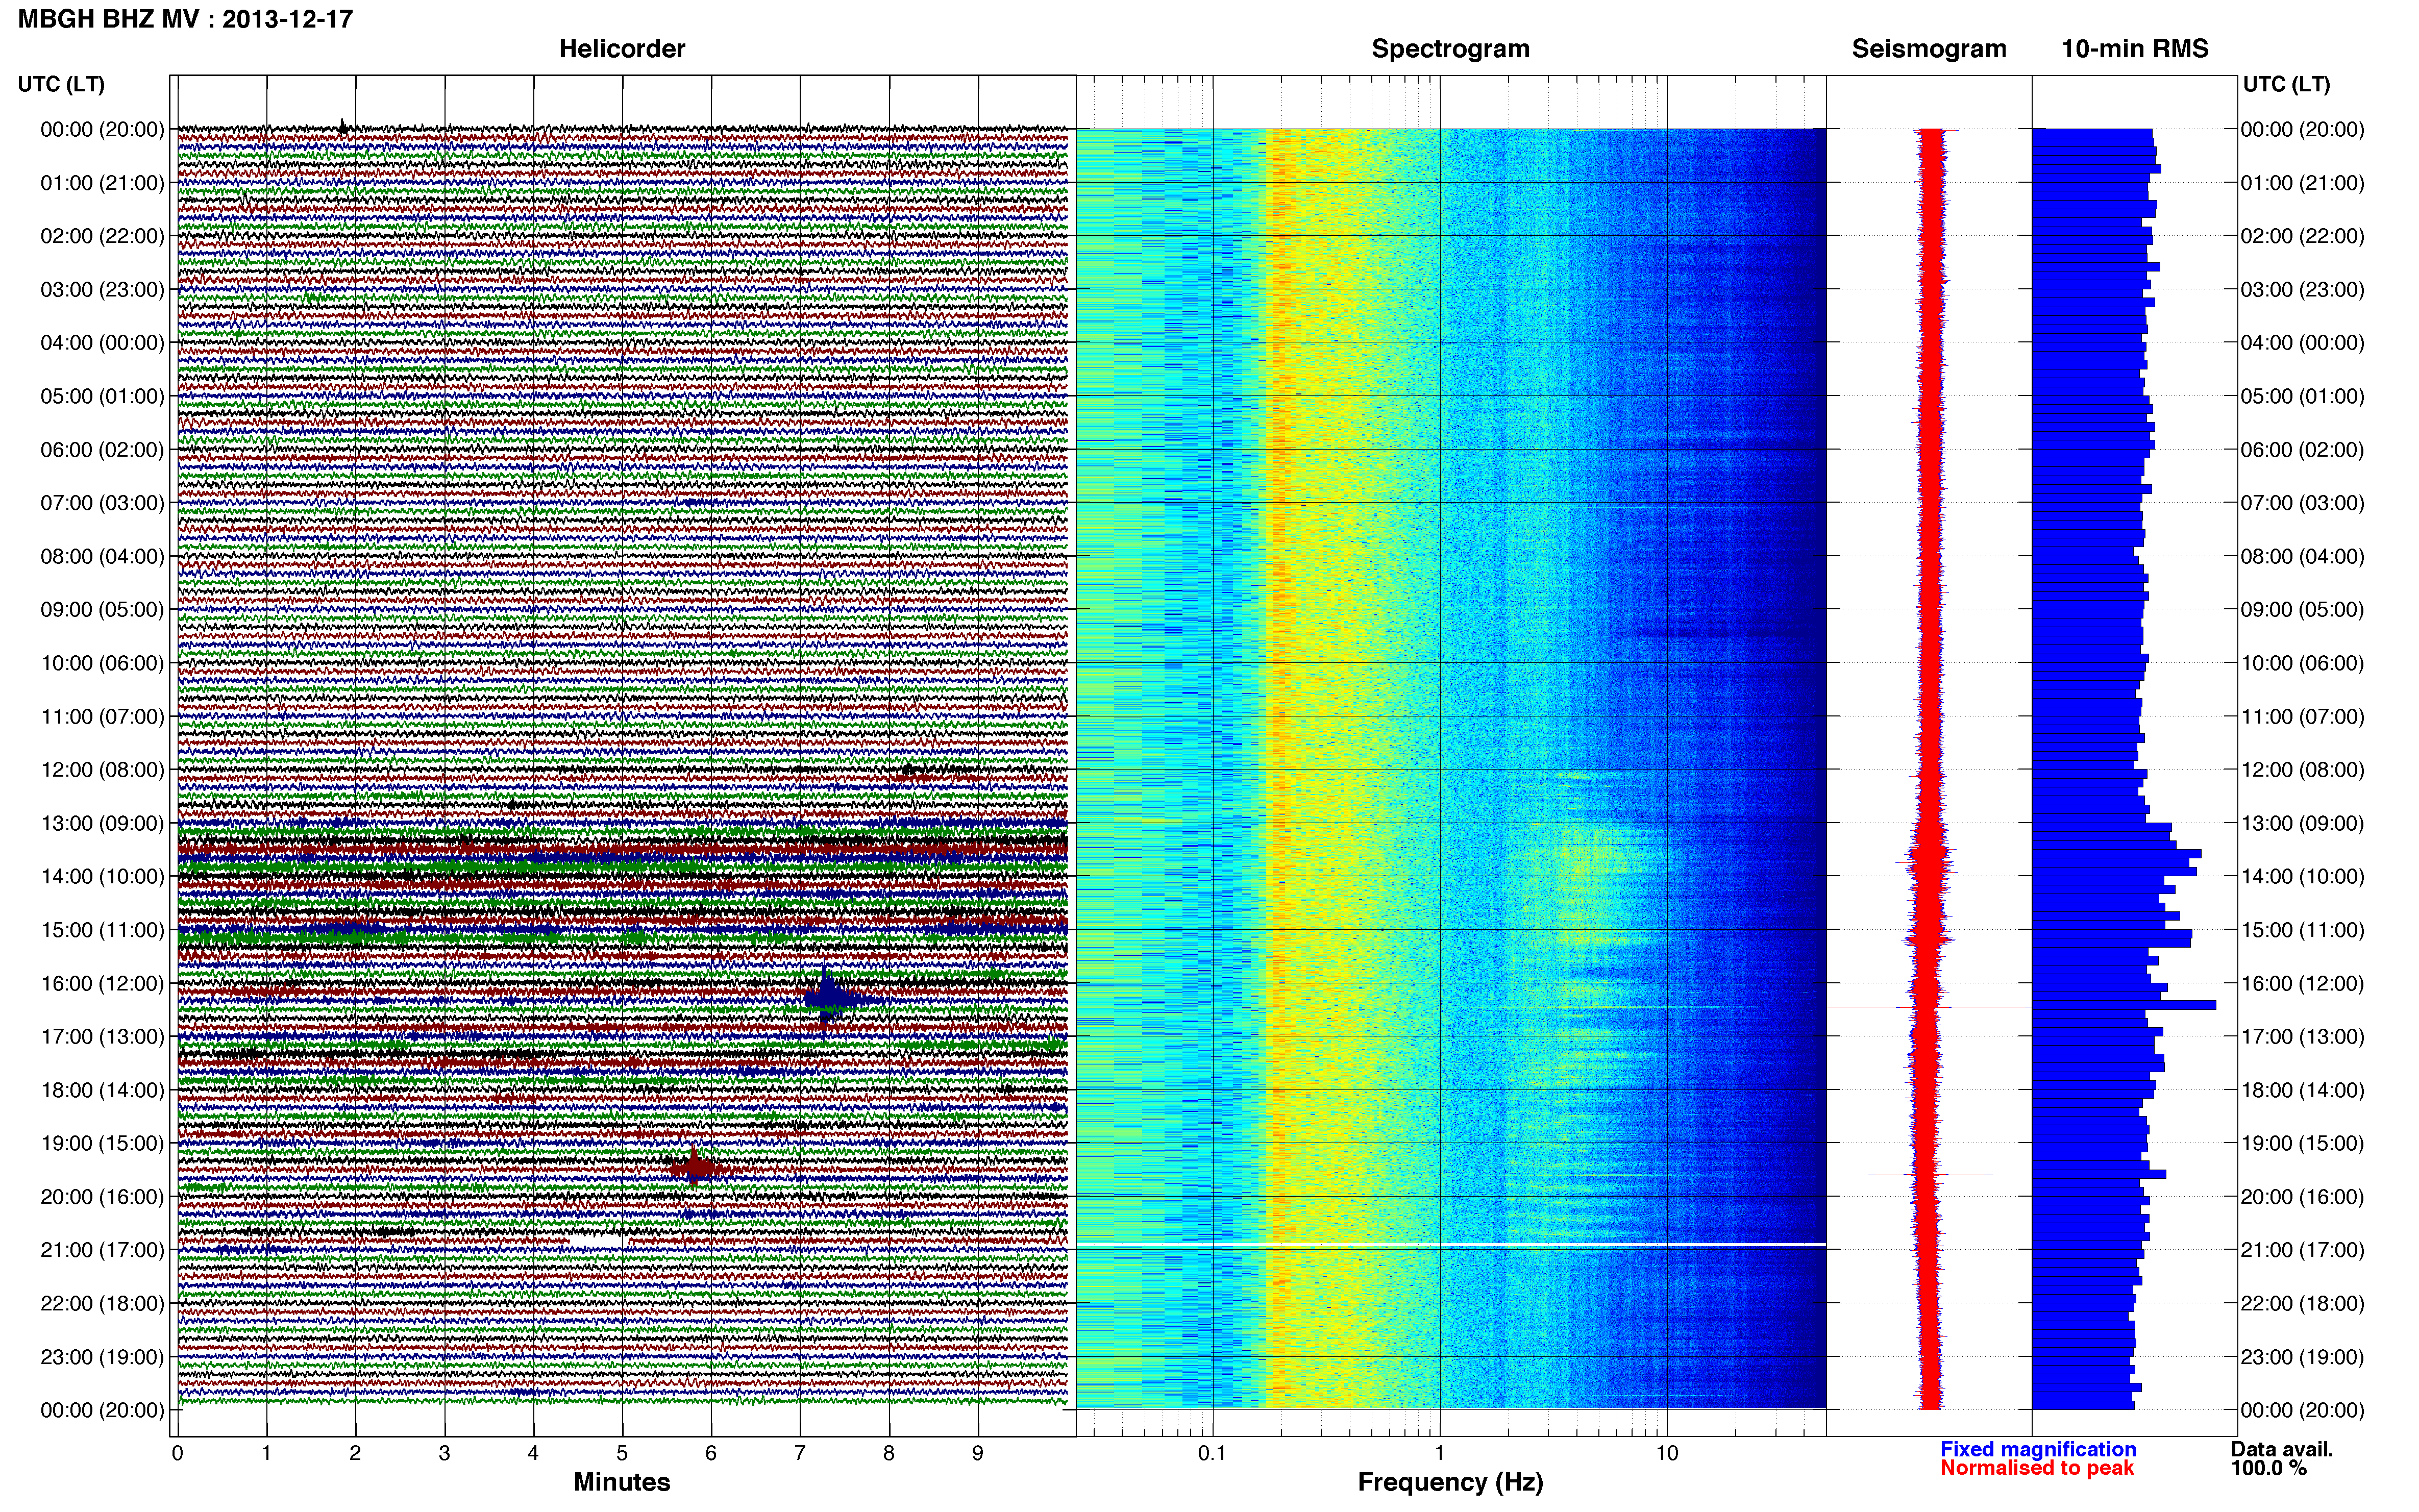Viewport: 2419px width, 1512px height.
Task: Click the right 11:00 (07:00) time label
Action: point(2302,717)
